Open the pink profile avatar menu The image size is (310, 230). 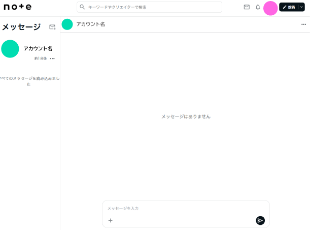[x=270, y=8]
